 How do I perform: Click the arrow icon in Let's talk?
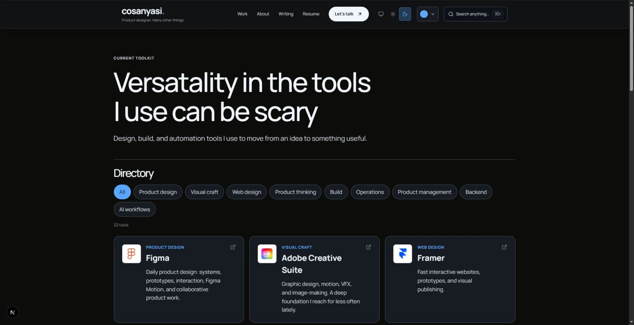pyautogui.click(x=360, y=14)
